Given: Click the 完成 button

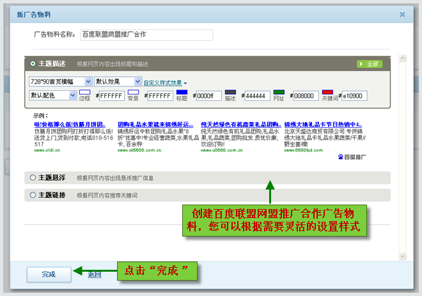Looking at the screenshot, I should pos(49,274).
